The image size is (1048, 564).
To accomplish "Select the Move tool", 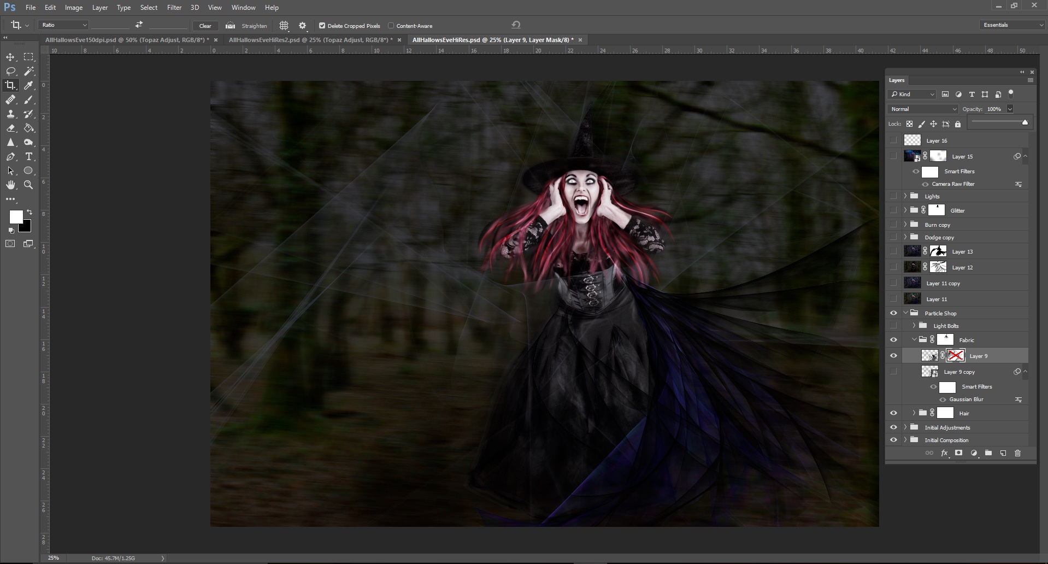I will click(10, 57).
